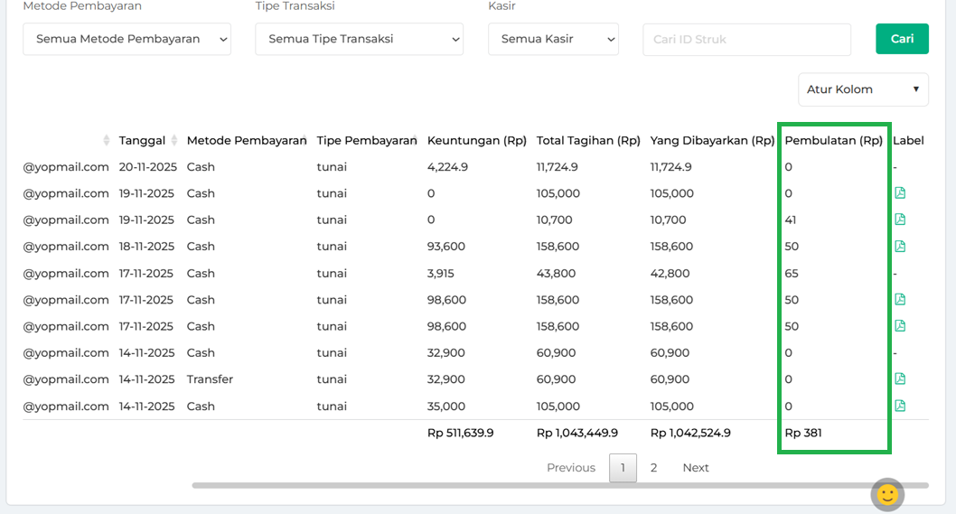The image size is (956, 514).
Task: Expand the Atur Kolom column selector
Action: [863, 89]
